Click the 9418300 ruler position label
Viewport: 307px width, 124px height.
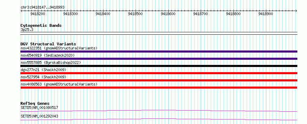70,14
